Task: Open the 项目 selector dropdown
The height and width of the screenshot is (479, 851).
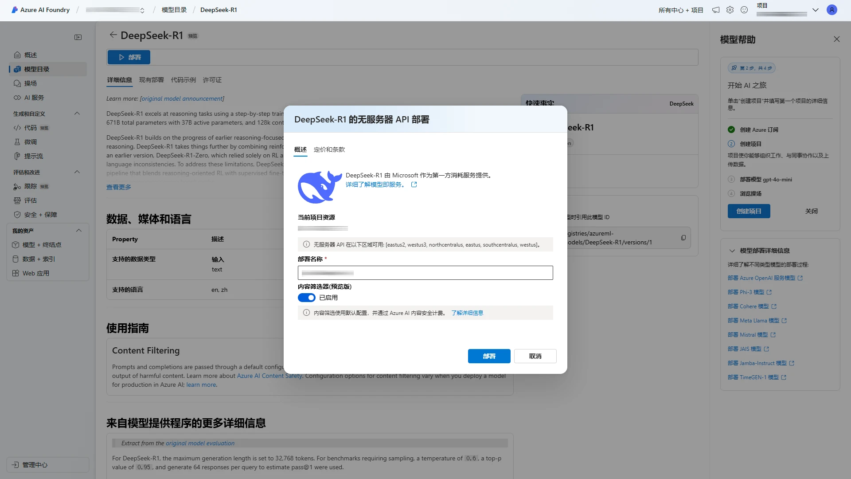Action: pyautogui.click(x=816, y=10)
